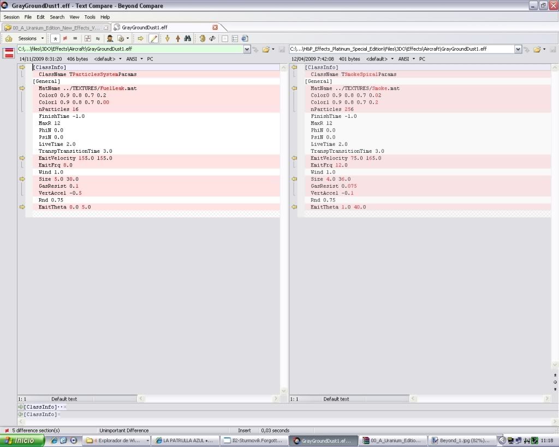This screenshot has height=447, width=559.
Task: Go to Next Difference down arrow
Action: click(x=167, y=39)
